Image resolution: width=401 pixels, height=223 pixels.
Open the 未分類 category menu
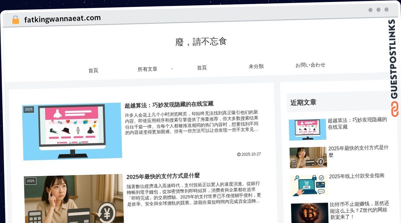pos(256,66)
